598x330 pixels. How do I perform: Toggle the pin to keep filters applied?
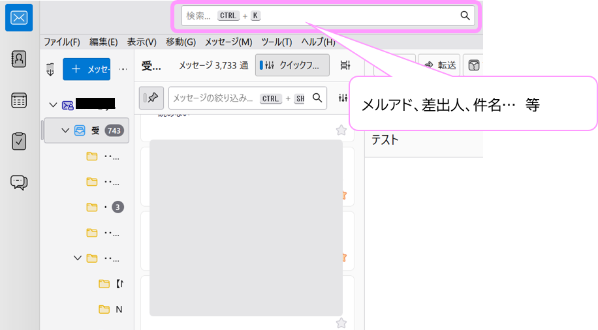[151, 98]
